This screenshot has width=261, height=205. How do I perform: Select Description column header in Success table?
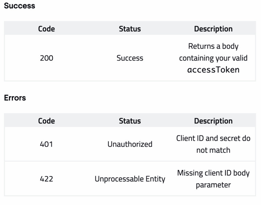213,29
